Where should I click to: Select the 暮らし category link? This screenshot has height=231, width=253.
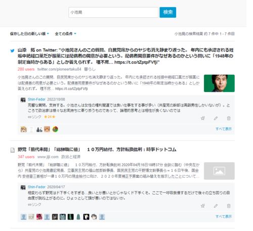click(x=90, y=69)
